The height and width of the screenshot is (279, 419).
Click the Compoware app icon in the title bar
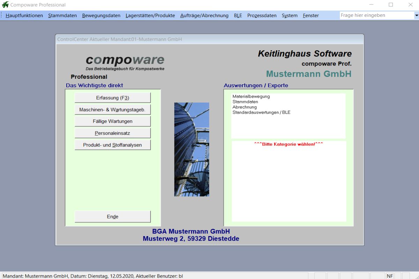coord(5,5)
